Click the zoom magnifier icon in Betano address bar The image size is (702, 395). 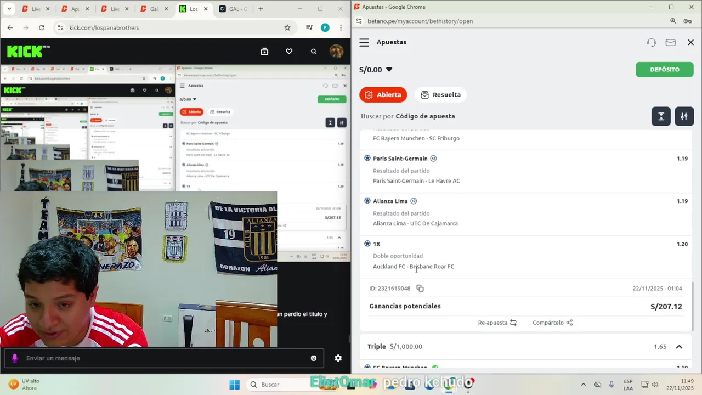click(x=673, y=21)
